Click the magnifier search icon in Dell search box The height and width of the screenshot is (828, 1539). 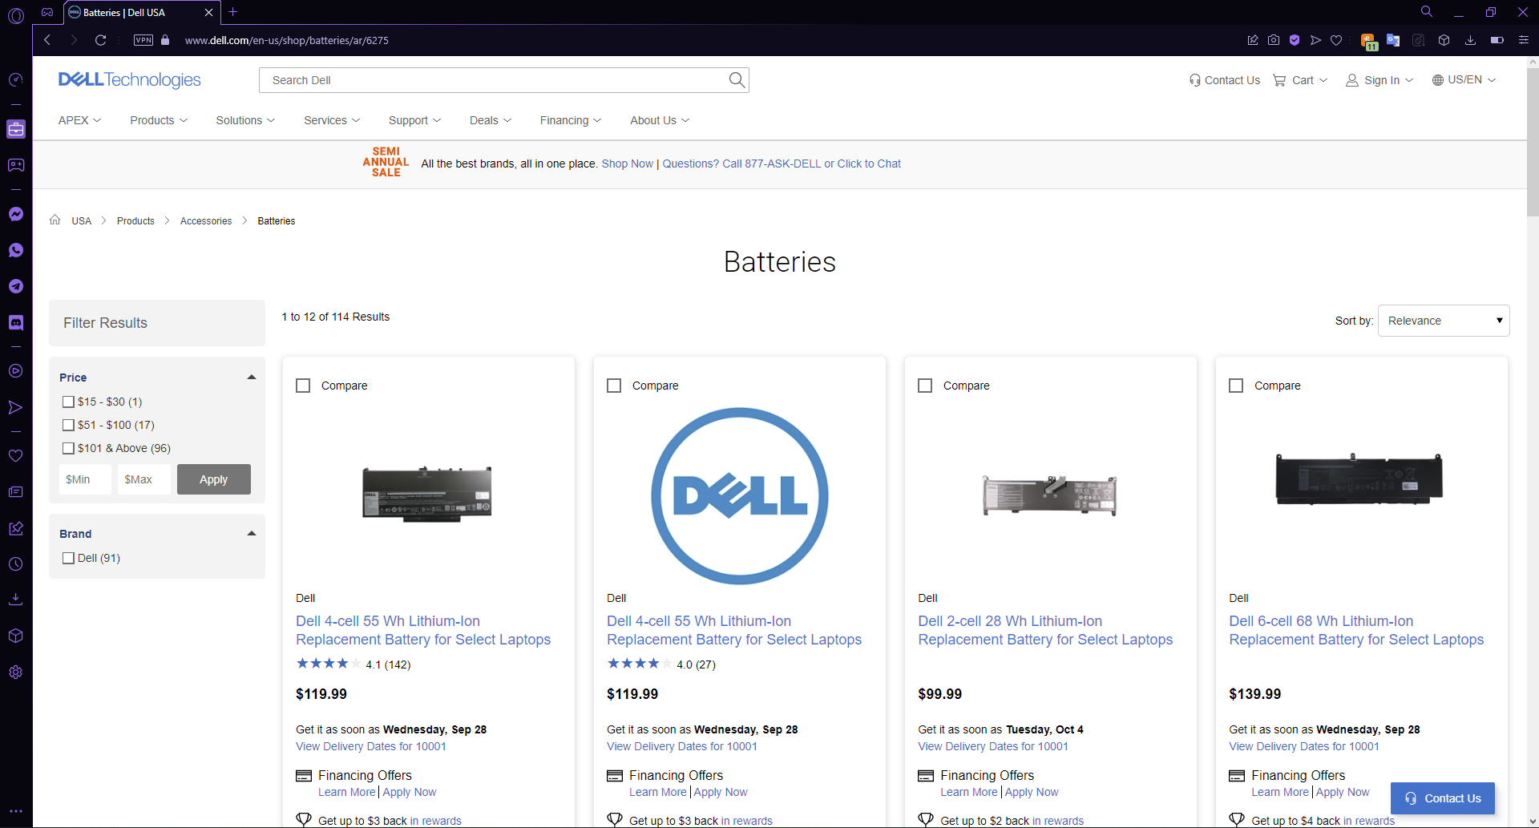coord(737,80)
